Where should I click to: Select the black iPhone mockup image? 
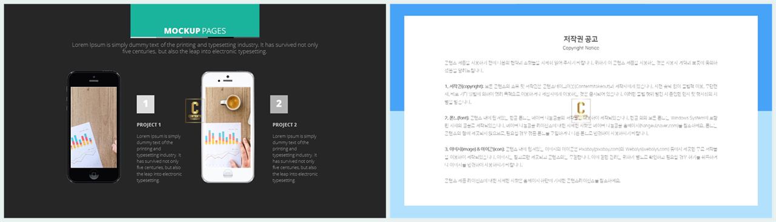pyautogui.click(x=94, y=127)
